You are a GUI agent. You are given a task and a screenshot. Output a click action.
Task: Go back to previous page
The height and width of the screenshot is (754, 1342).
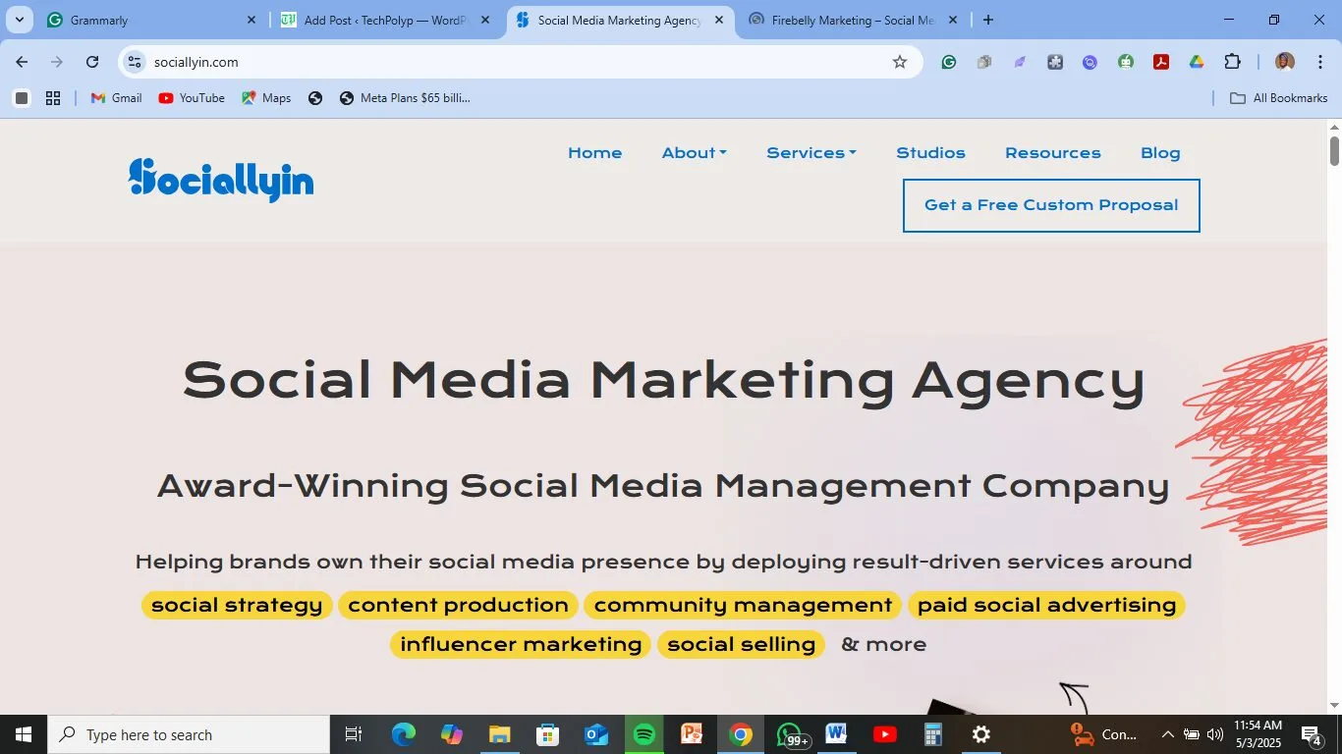pyautogui.click(x=22, y=62)
